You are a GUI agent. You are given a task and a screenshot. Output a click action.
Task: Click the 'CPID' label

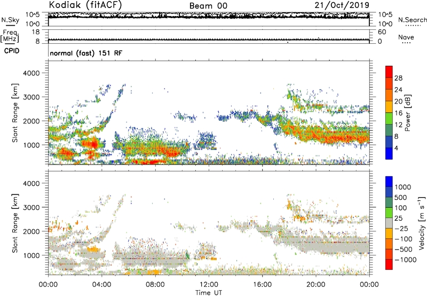click(x=12, y=51)
